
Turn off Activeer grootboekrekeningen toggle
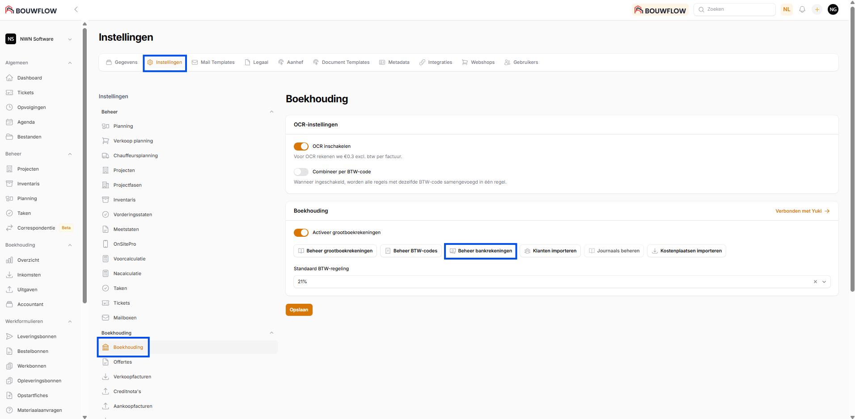point(301,233)
